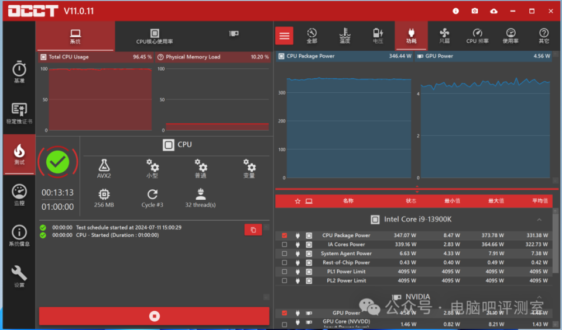Collapse the NVIDIA sensor group
Viewport: 562px width, 330px height.
(x=539, y=297)
